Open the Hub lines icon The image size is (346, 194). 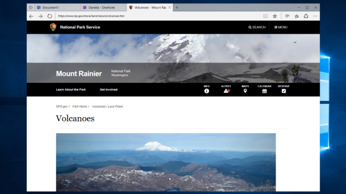287,16
